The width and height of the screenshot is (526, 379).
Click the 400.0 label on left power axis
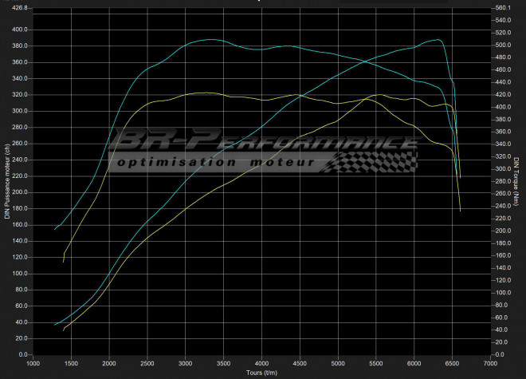coord(18,30)
